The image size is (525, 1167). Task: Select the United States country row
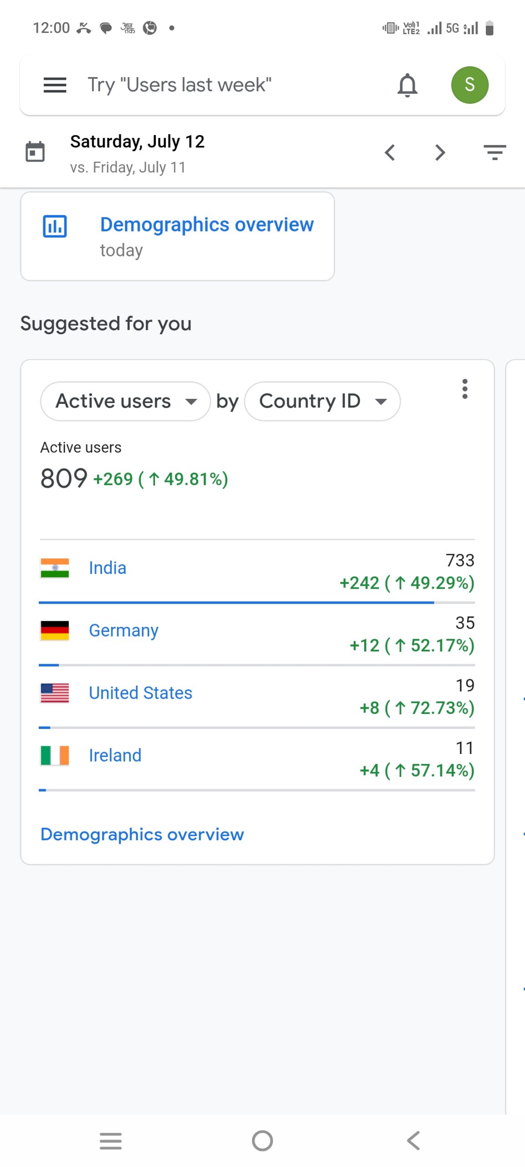140,693
